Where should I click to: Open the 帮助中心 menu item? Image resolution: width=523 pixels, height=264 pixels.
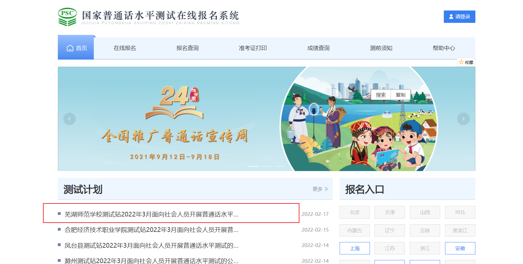(444, 48)
